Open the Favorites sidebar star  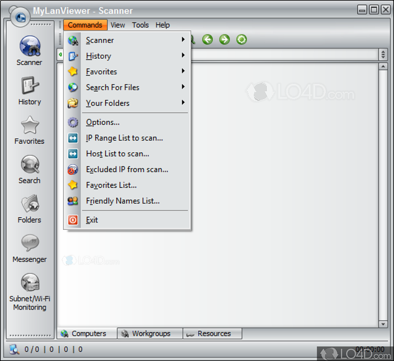pyautogui.click(x=29, y=130)
